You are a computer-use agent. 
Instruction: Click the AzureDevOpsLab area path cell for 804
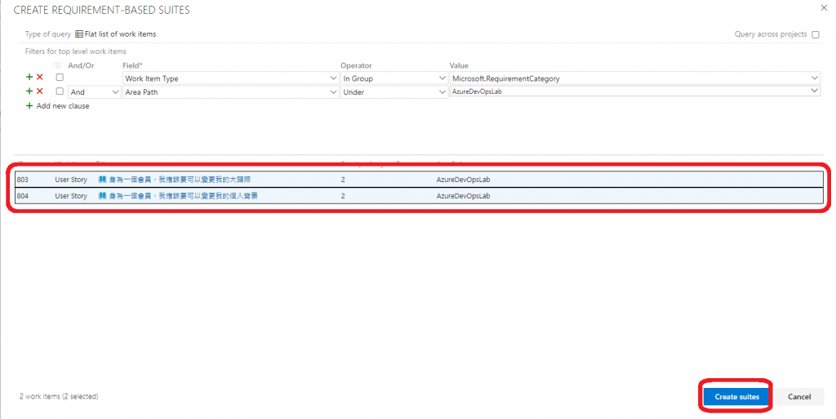pyautogui.click(x=463, y=196)
